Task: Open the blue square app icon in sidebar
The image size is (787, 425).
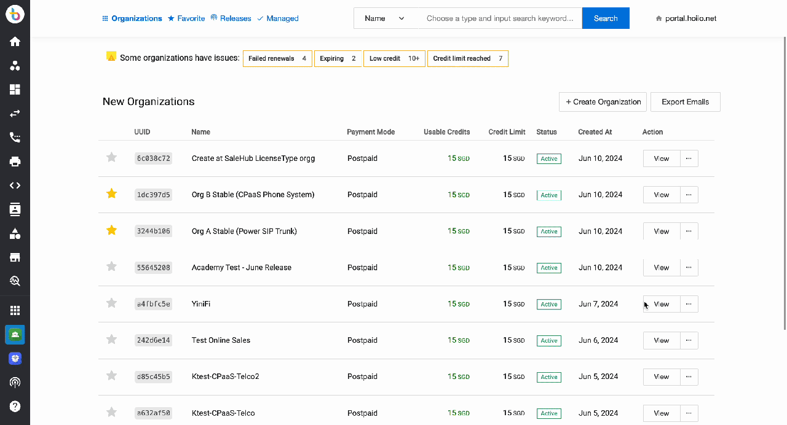Action: click(15, 359)
